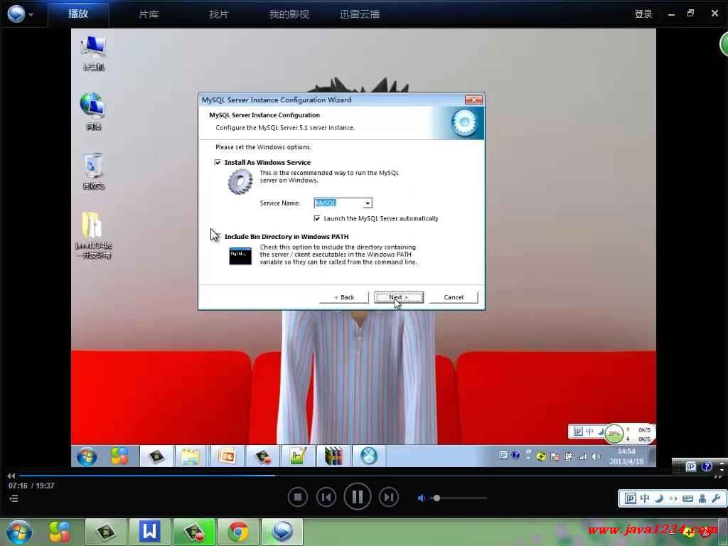Open the WPS Writer taskbar icon
This screenshot has width=728, height=546.
point(149,532)
